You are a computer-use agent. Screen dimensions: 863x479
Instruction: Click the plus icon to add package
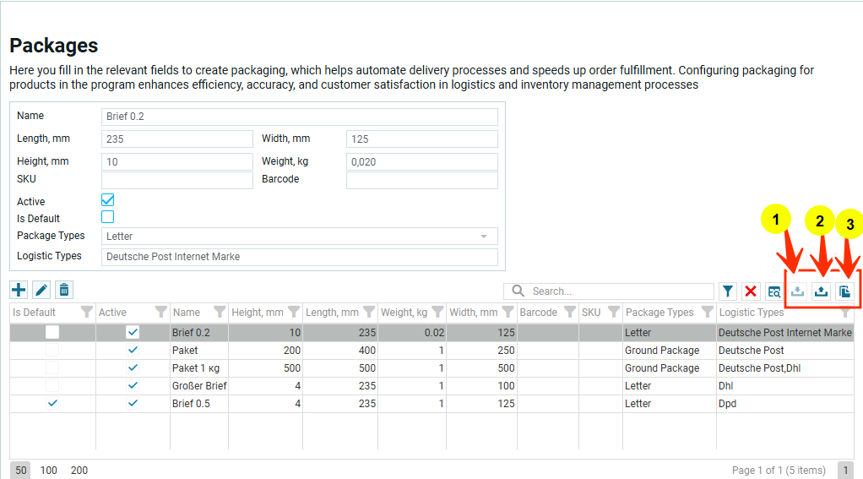tap(19, 290)
